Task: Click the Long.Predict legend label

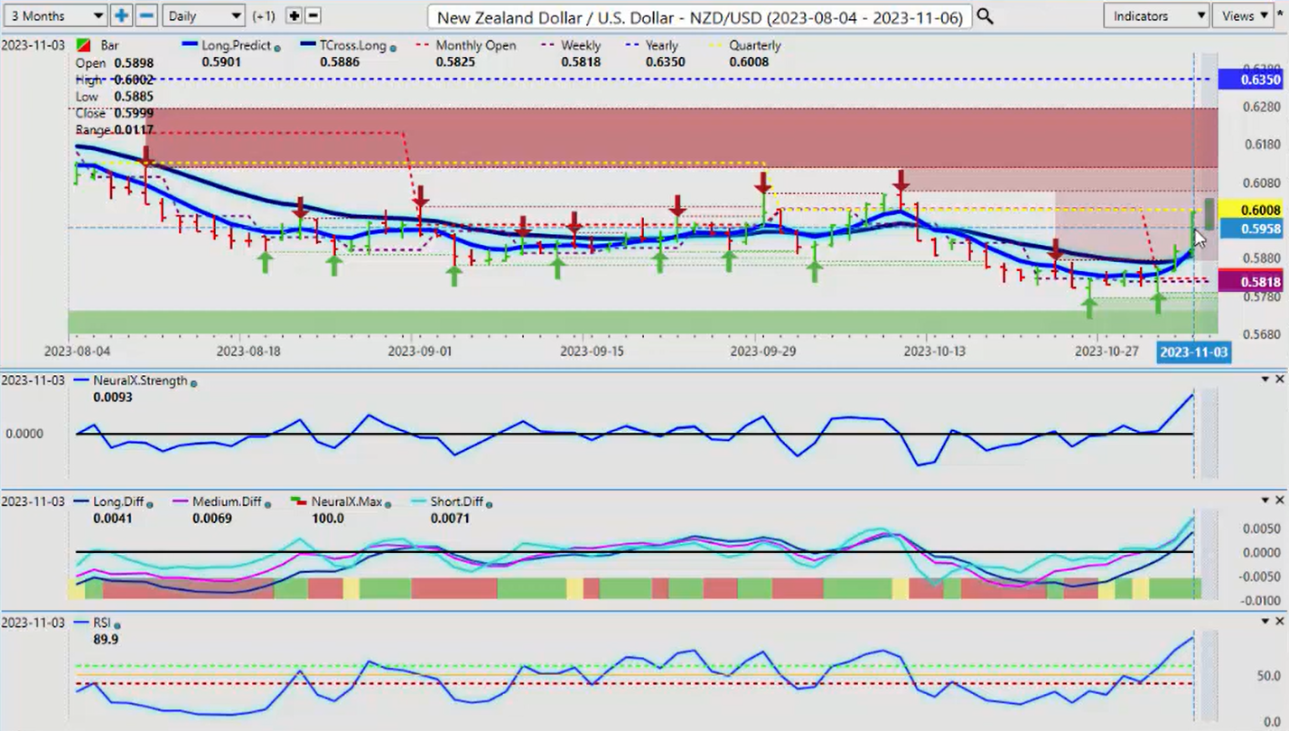Action: 238,45
